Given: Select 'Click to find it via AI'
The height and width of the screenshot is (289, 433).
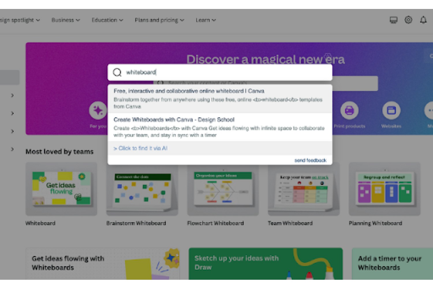Looking at the screenshot, I should pos(141,148).
